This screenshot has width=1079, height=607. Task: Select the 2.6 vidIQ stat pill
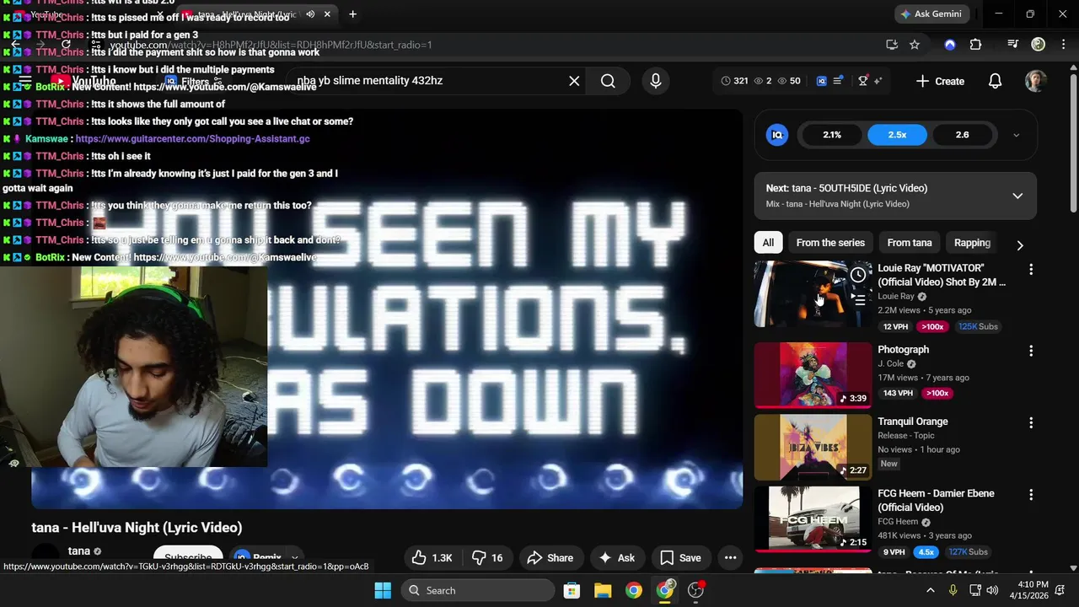[962, 135]
